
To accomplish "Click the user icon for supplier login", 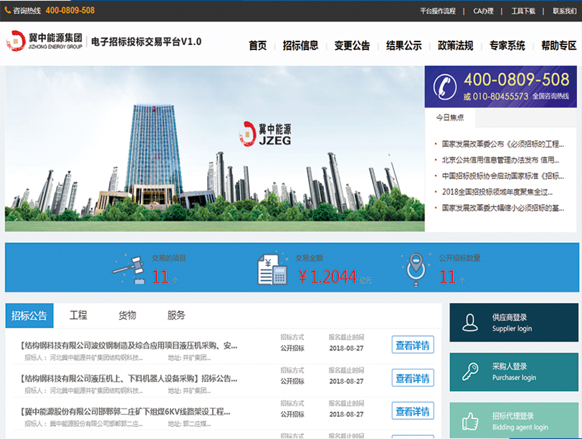I will point(470,322).
